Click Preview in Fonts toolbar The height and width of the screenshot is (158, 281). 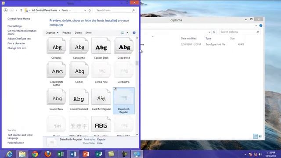coord(67,33)
